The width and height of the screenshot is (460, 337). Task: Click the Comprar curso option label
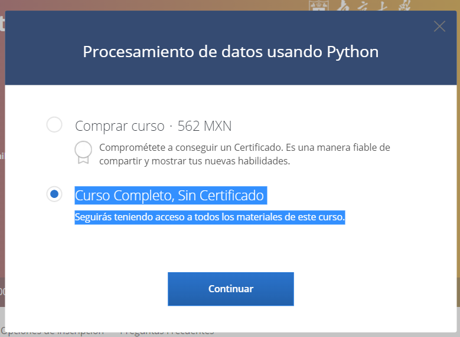point(120,125)
